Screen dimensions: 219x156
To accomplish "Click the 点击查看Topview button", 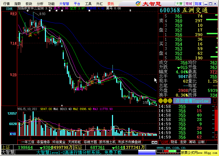I will pyautogui.click(x=192, y=101).
